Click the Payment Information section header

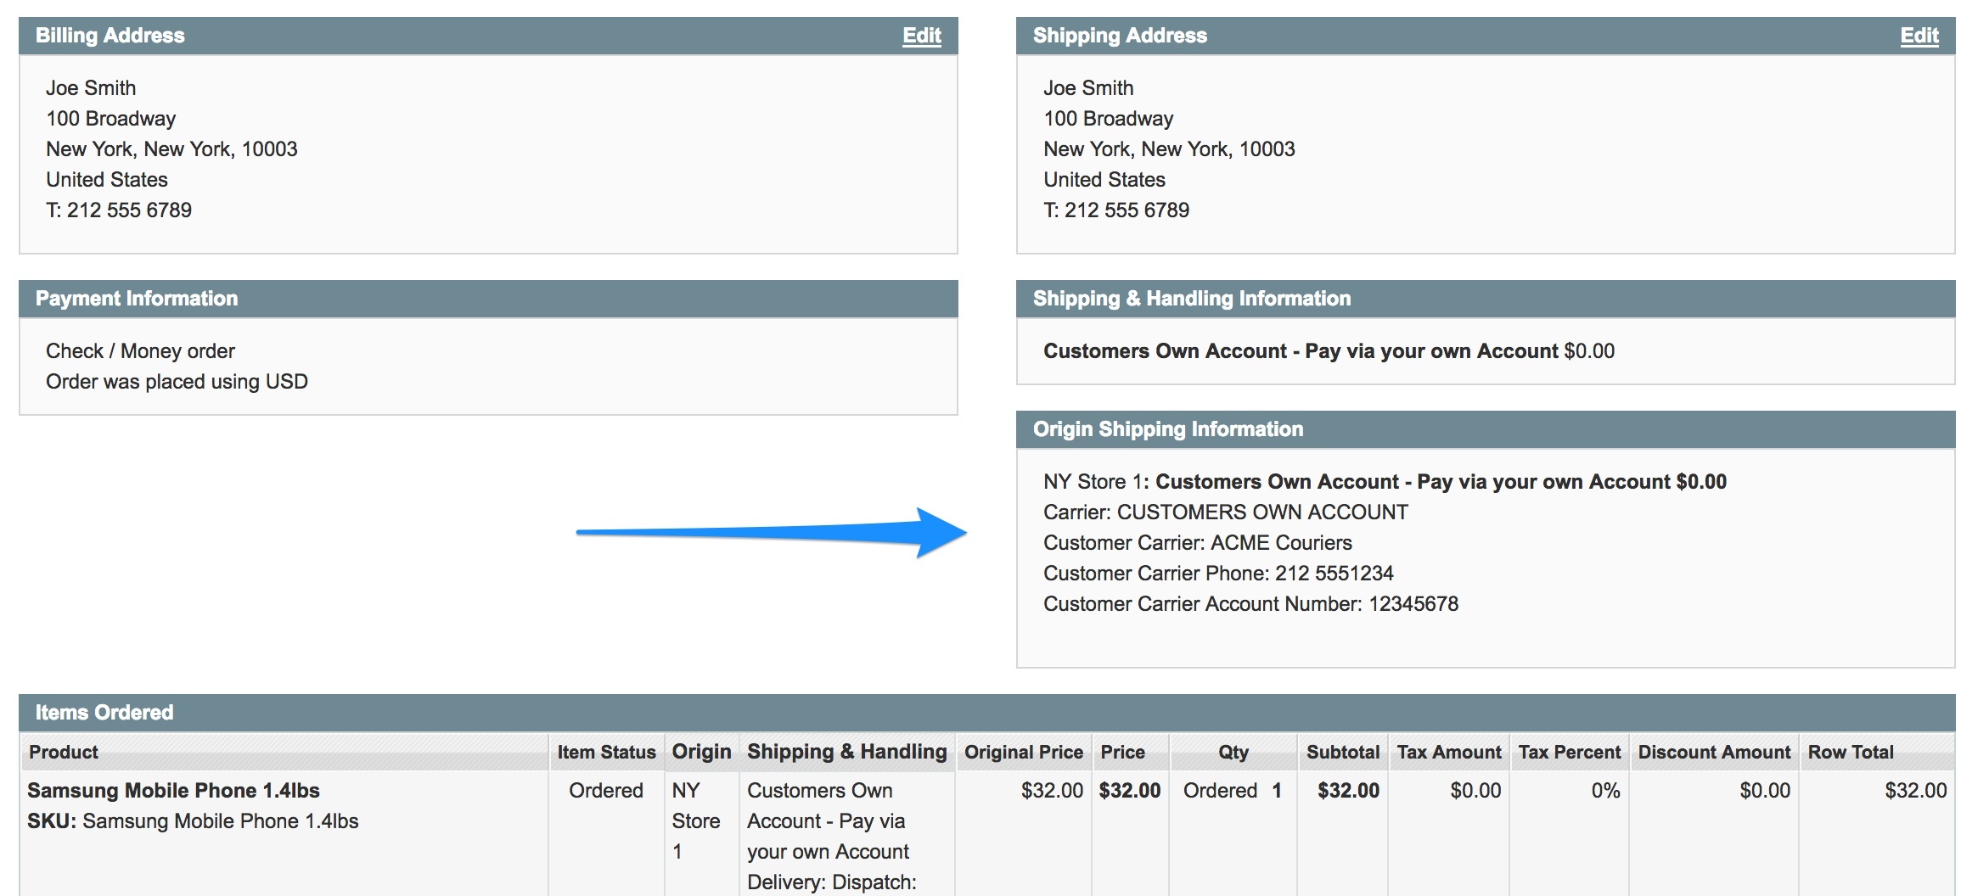click(x=137, y=299)
